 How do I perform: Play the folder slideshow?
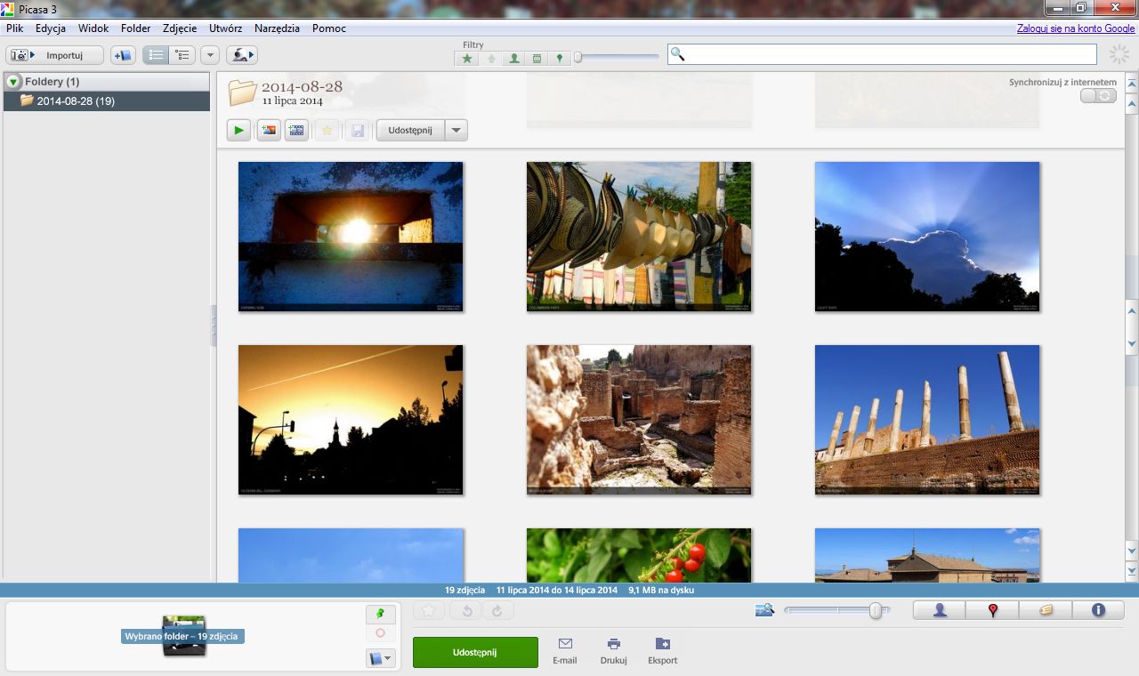tap(238, 131)
